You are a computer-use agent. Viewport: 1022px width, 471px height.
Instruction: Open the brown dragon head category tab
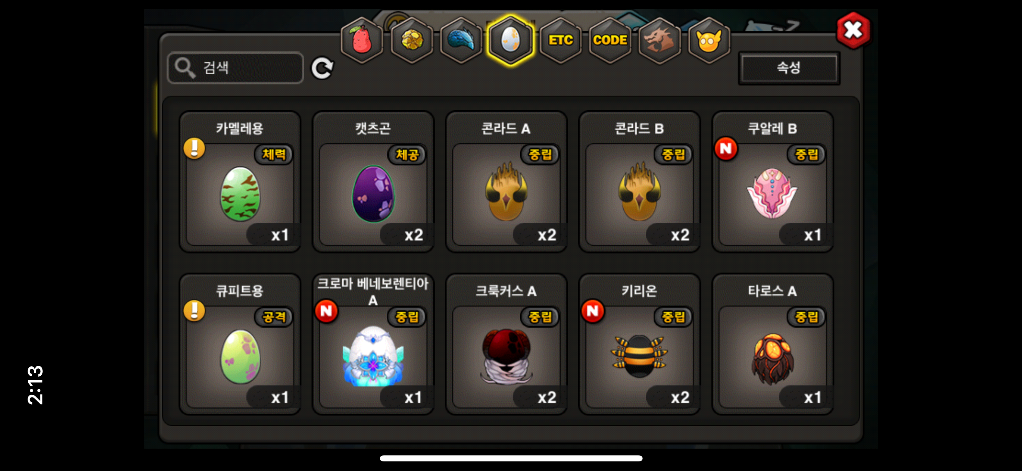[x=659, y=40]
